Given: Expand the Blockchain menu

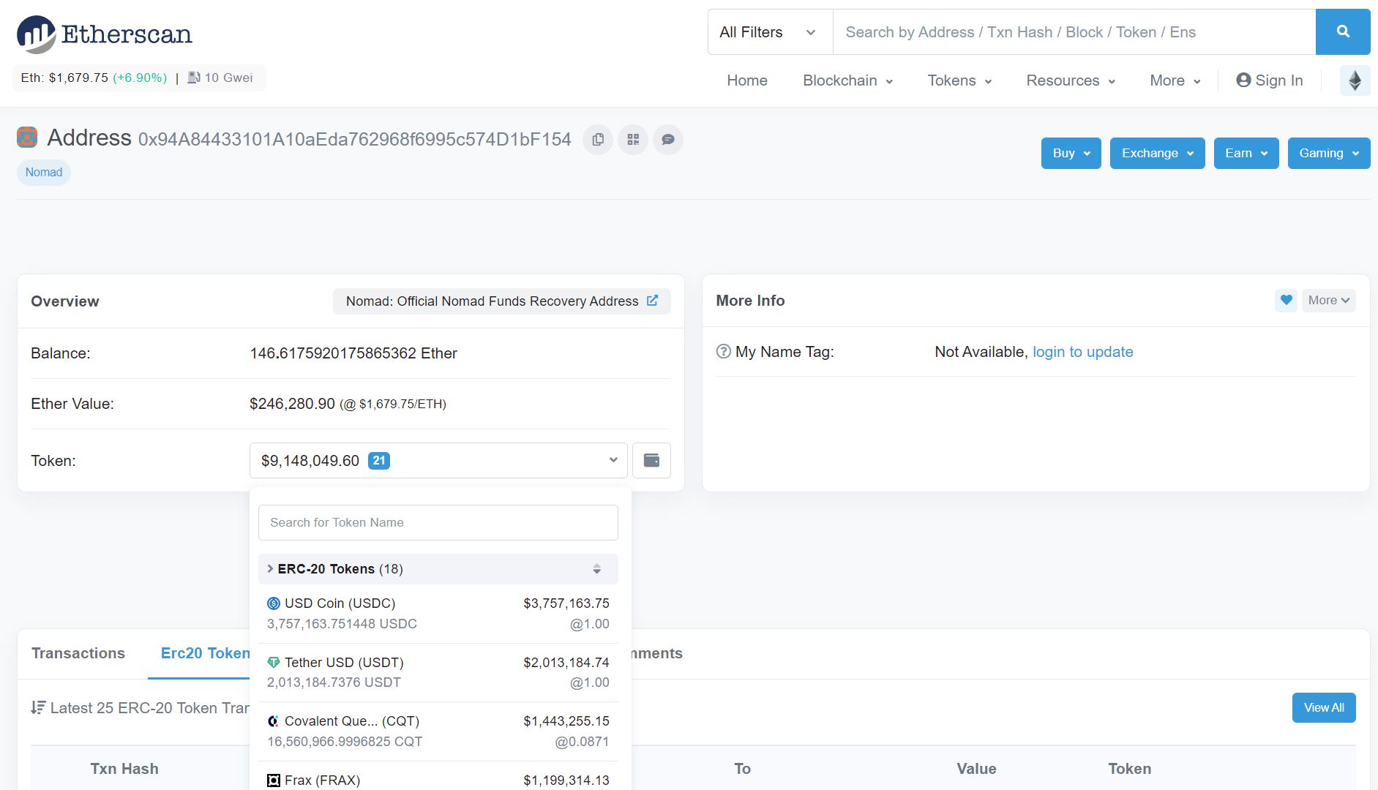Looking at the screenshot, I should coord(847,80).
